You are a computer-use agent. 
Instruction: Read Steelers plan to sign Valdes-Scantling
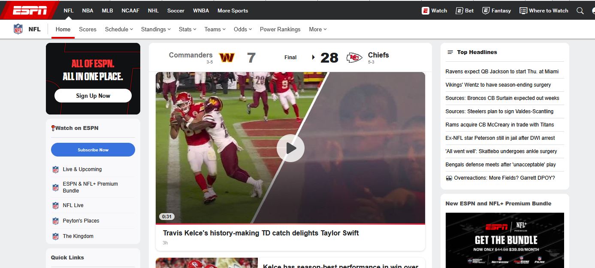499,111
